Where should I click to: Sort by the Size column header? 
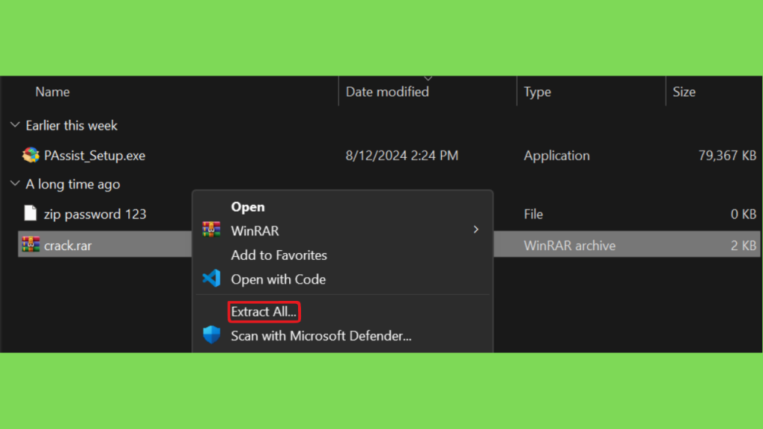coord(684,92)
